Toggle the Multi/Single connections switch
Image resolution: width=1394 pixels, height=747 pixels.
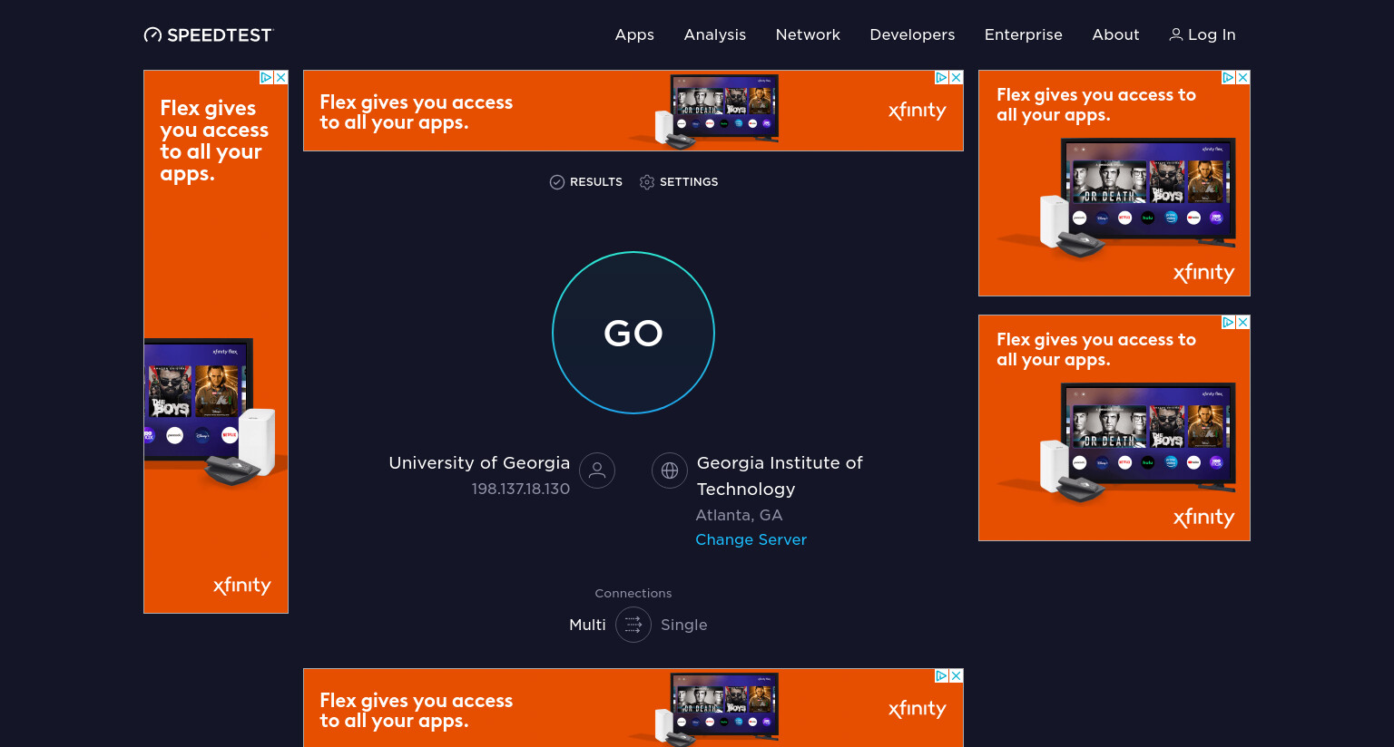click(633, 625)
